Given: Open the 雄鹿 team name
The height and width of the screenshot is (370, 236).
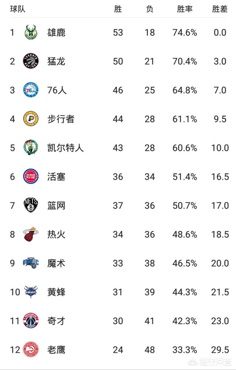Looking at the screenshot, I should (x=56, y=32).
